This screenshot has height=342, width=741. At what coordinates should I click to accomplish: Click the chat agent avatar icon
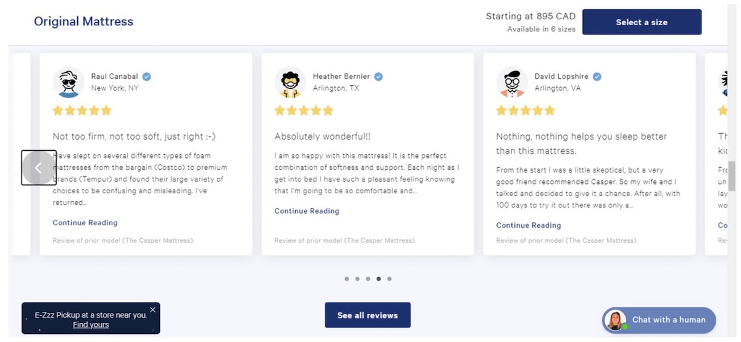click(x=616, y=320)
